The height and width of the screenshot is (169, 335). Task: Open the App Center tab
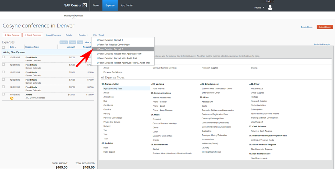127,5
